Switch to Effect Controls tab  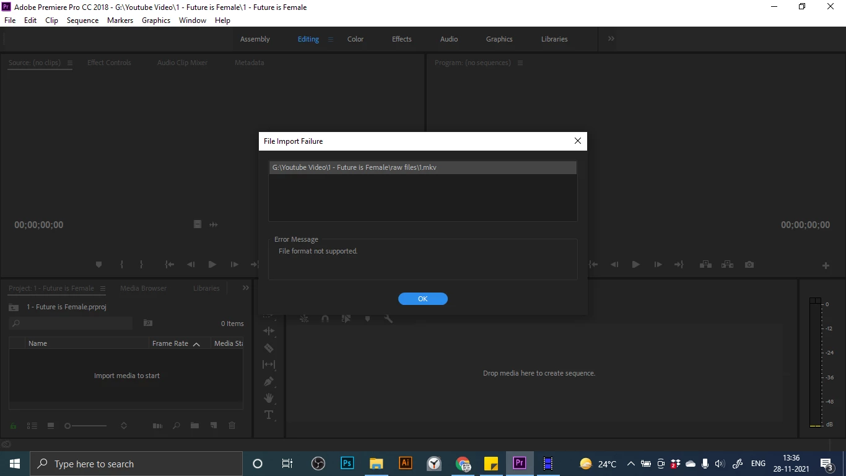[x=109, y=63]
